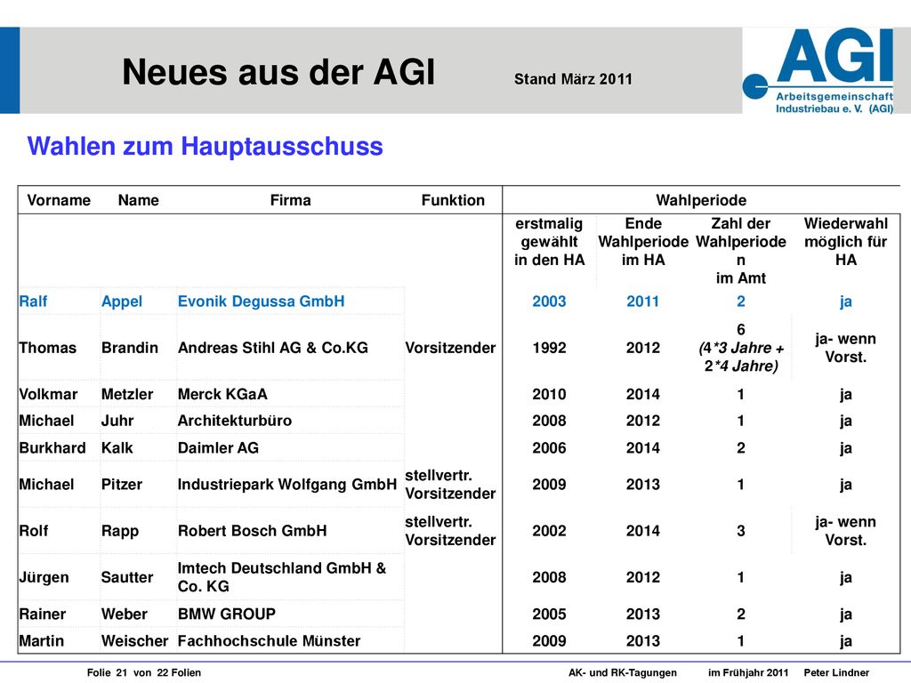Click the first name "Martin"
The image size is (911, 683).
(x=41, y=640)
